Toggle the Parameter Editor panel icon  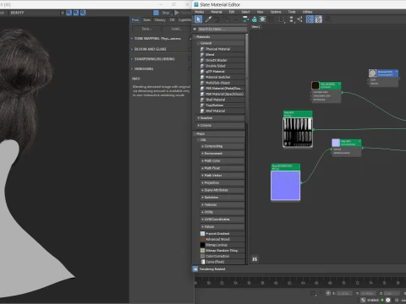[318, 19]
